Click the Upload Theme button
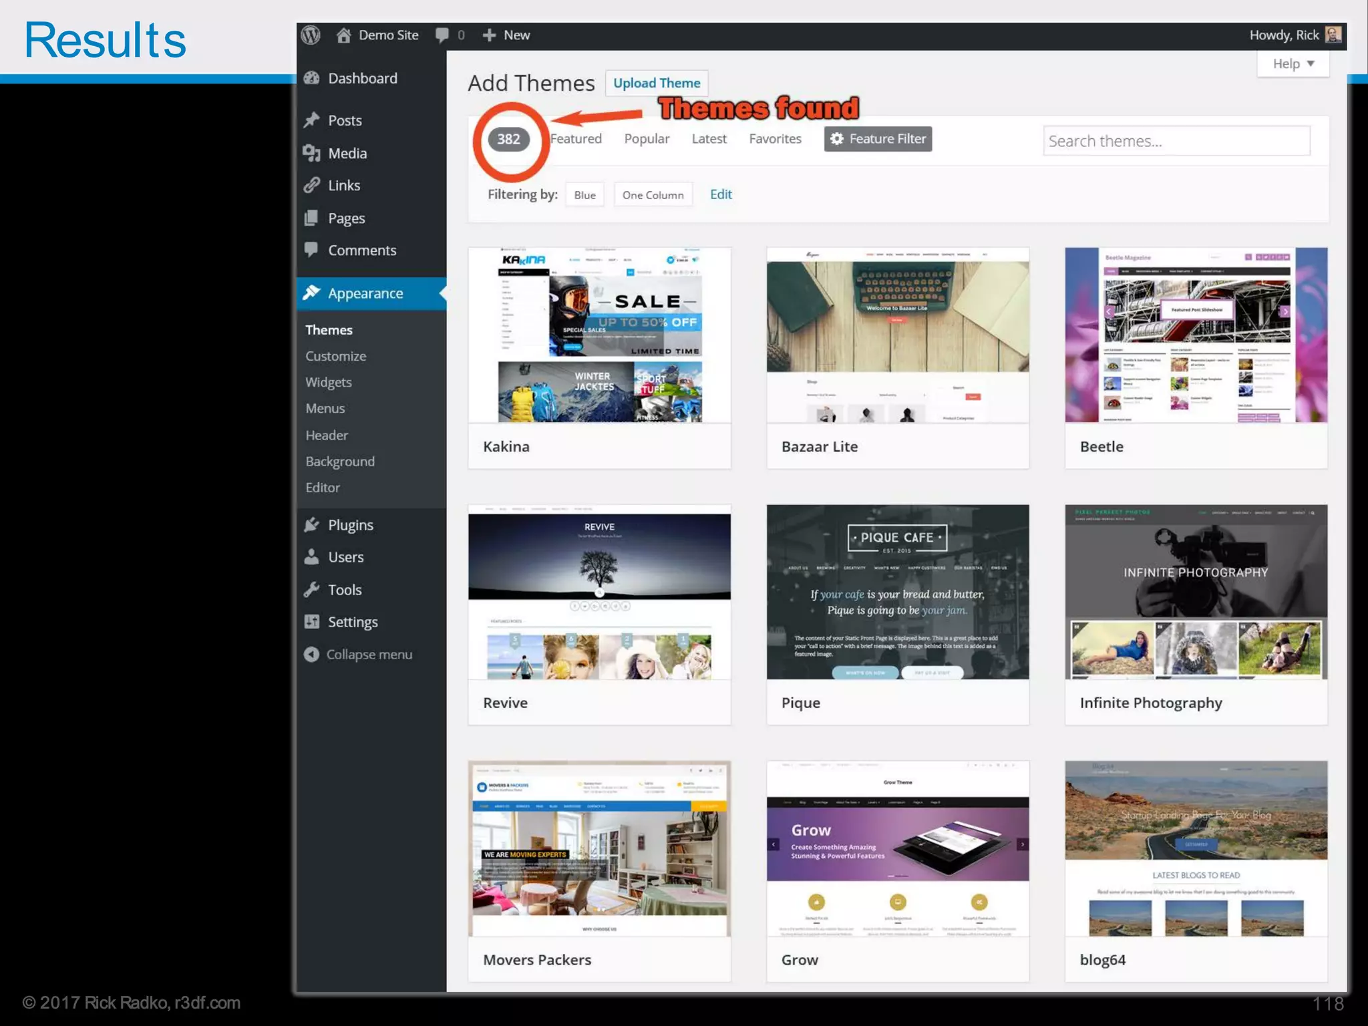 [656, 83]
